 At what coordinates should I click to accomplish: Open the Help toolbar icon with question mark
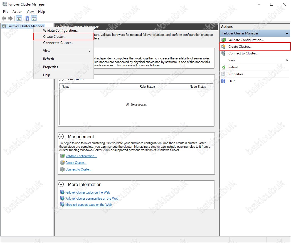(x=27, y=18)
